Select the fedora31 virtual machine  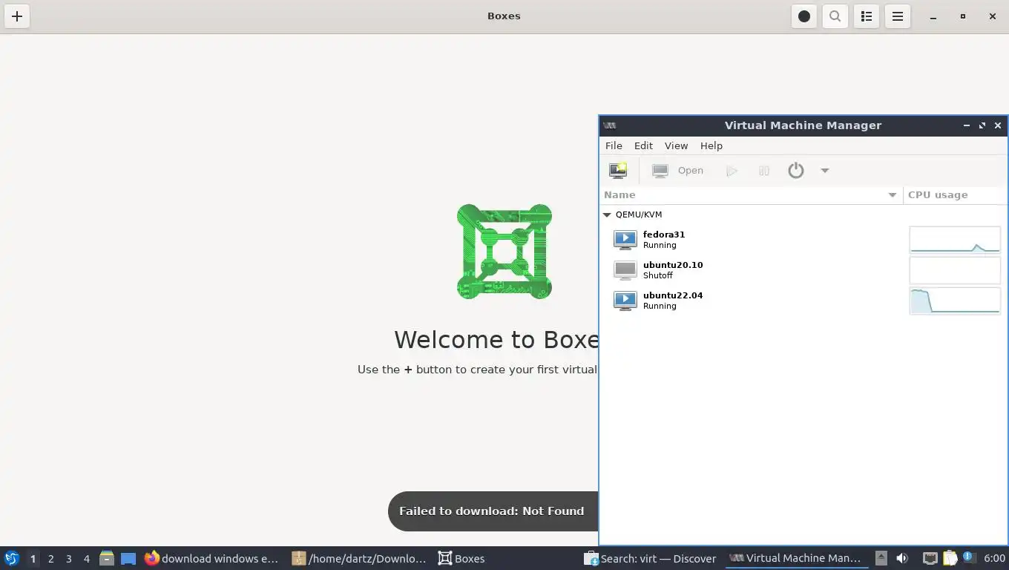(803, 240)
